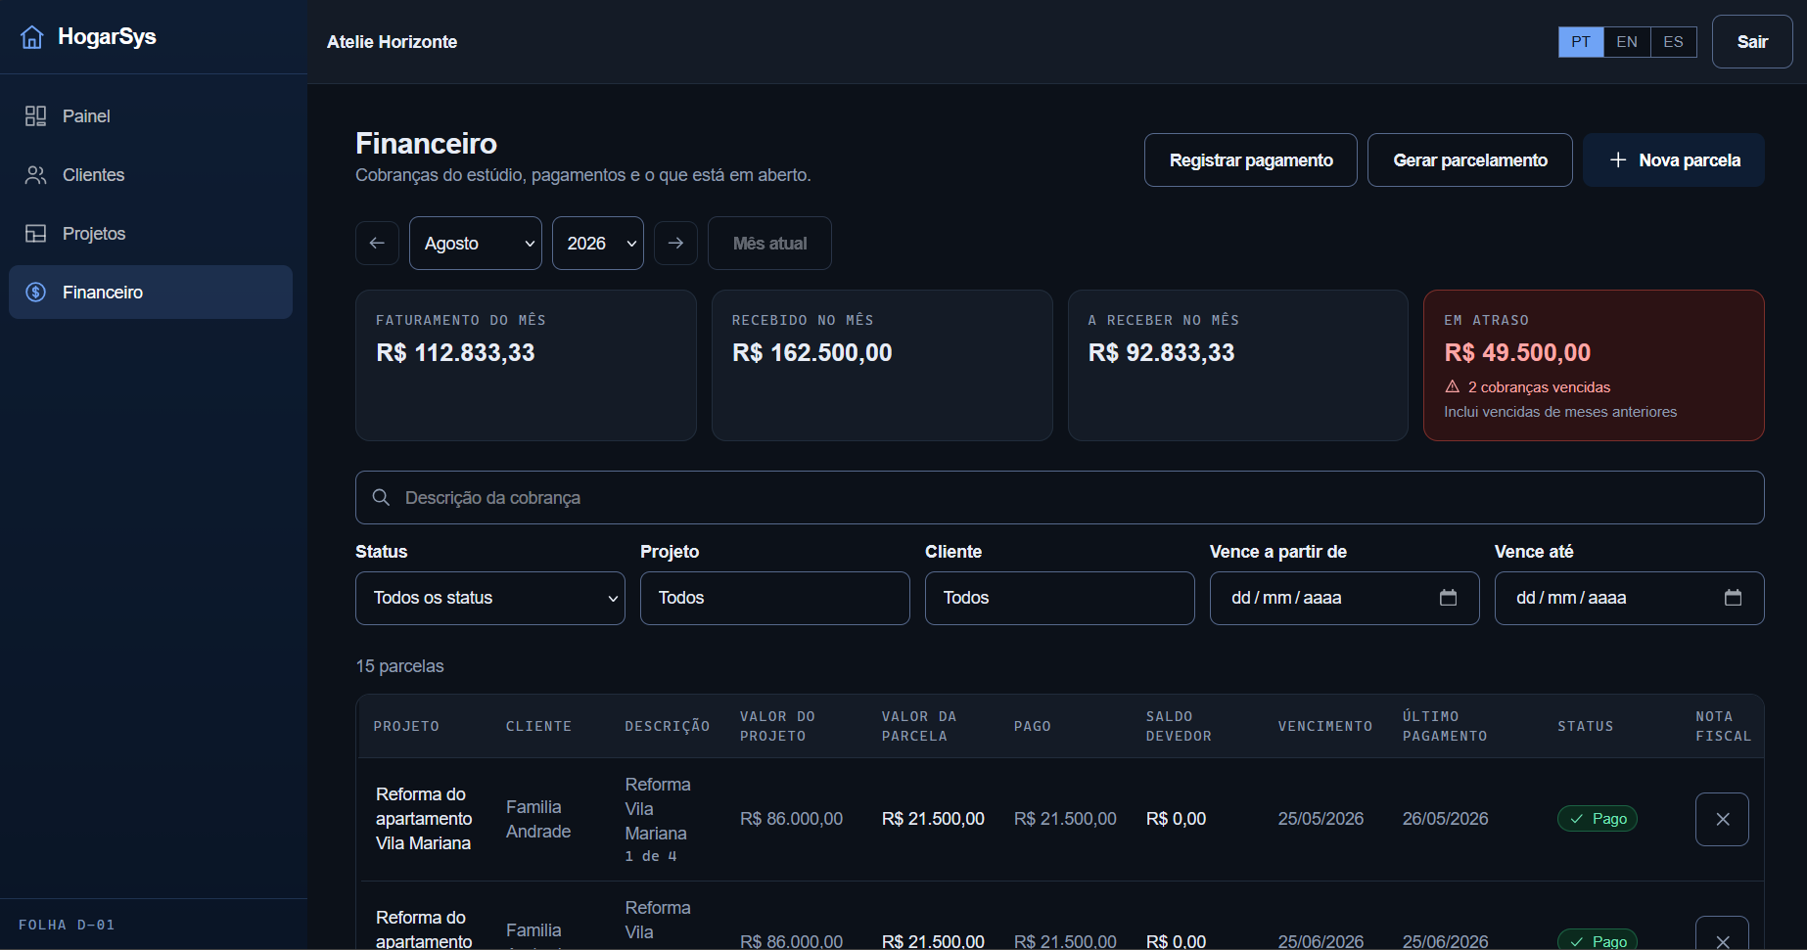
Task: Click the plus icon in Nova parcela
Action: coord(1618,160)
